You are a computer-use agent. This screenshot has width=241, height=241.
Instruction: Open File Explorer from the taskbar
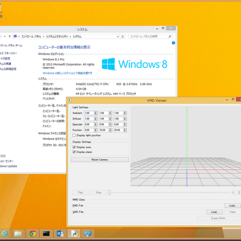tap(18, 233)
